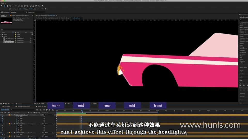Toggle stopwatch of first Path under Lights L
This screenshot has height=139, width=248.
(x=17, y=126)
